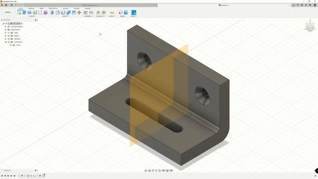Open Display Settings in navigation bar
318x179 pixels.
click(164, 171)
